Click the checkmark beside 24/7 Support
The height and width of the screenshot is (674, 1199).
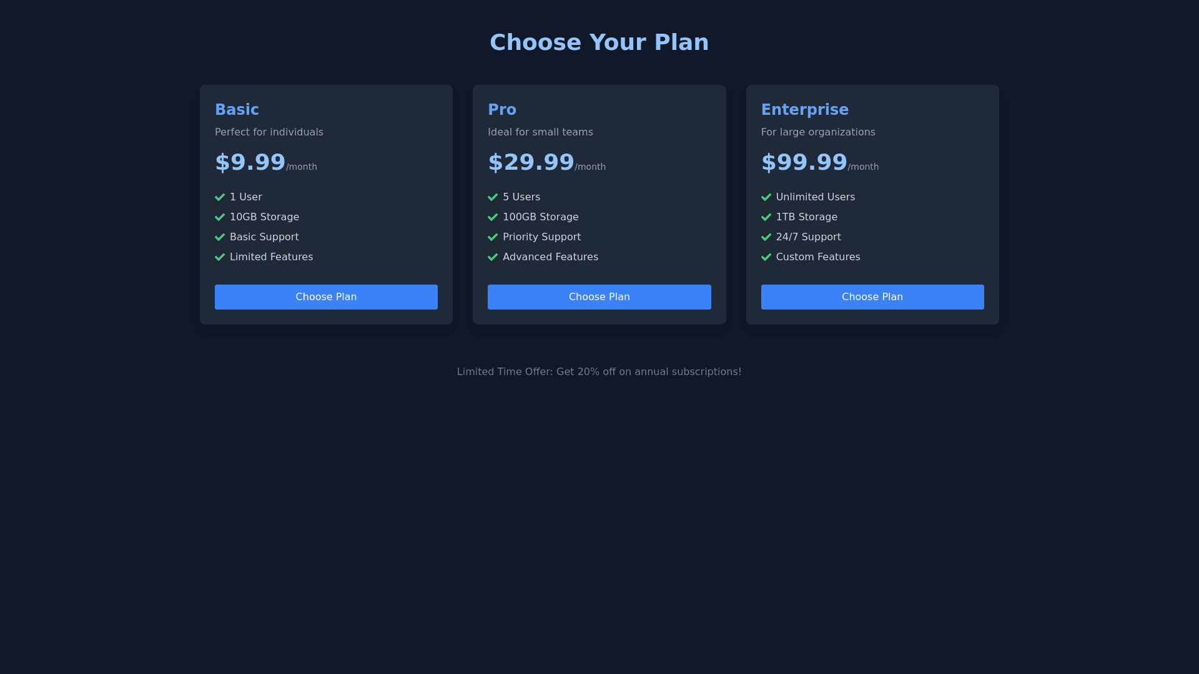[x=766, y=237]
